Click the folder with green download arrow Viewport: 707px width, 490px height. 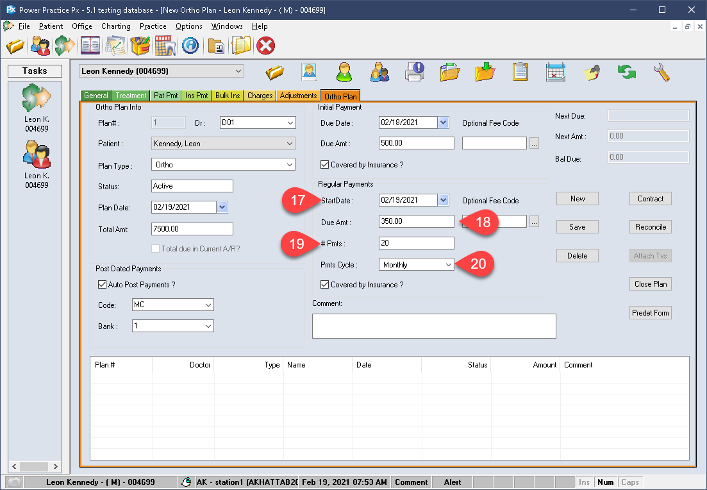(485, 72)
